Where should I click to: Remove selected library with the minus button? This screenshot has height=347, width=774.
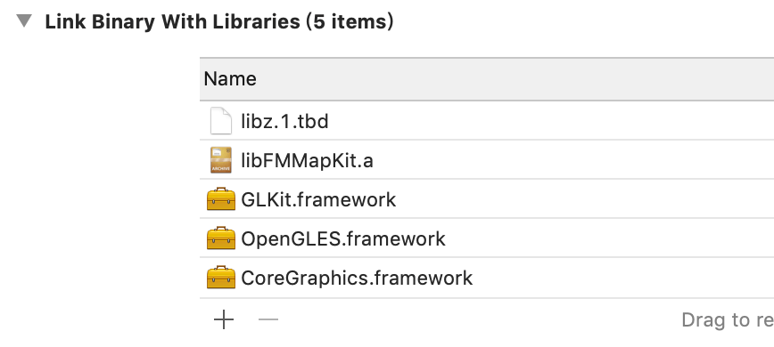click(x=268, y=320)
